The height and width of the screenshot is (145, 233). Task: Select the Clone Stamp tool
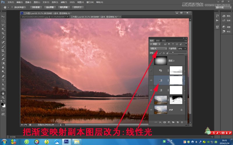(x=3, y=50)
